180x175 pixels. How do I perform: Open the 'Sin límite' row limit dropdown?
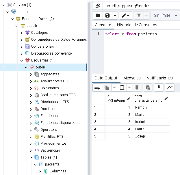[x=165, y=16]
